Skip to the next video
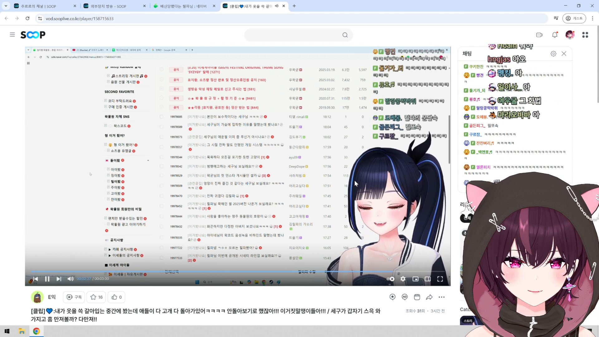The width and height of the screenshot is (599, 337). tap(59, 279)
